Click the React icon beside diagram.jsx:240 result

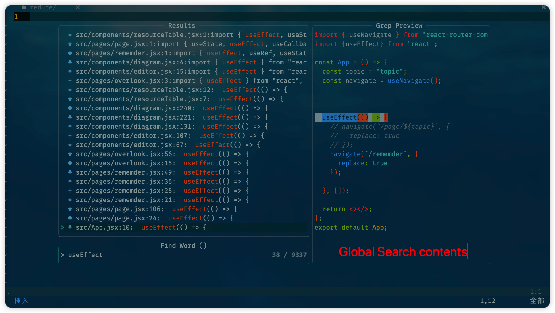tap(70, 108)
